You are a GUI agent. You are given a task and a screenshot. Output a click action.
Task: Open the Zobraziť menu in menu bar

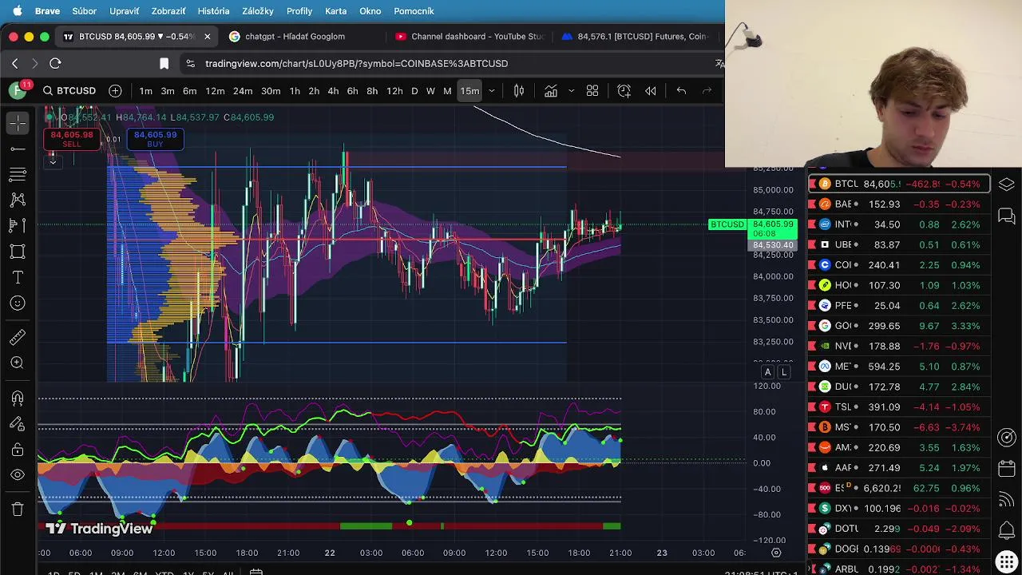tap(168, 11)
